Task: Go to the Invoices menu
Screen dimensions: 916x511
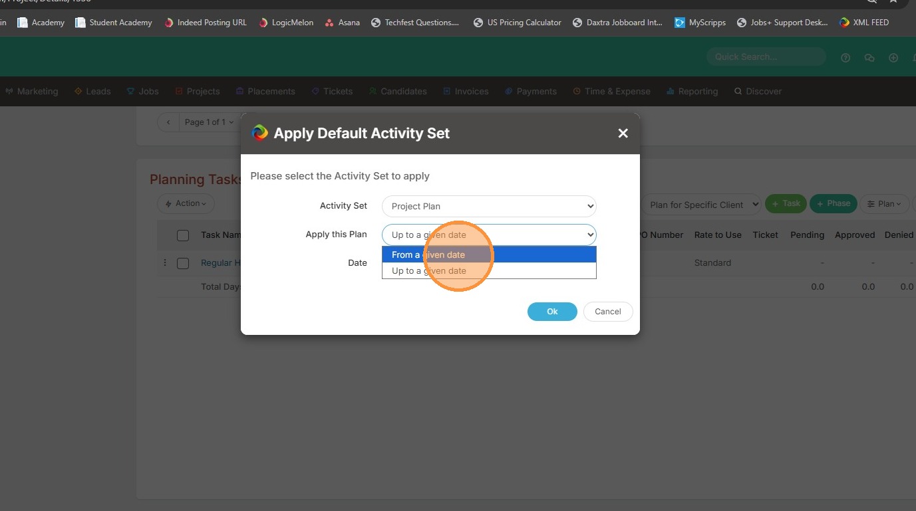Action: pos(466,92)
